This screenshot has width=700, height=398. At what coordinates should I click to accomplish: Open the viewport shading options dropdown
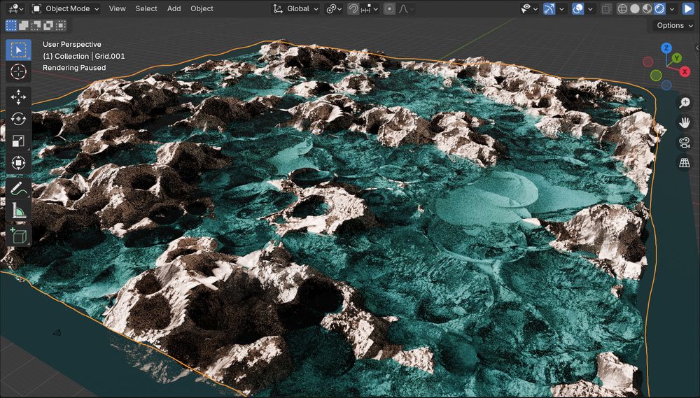point(672,8)
